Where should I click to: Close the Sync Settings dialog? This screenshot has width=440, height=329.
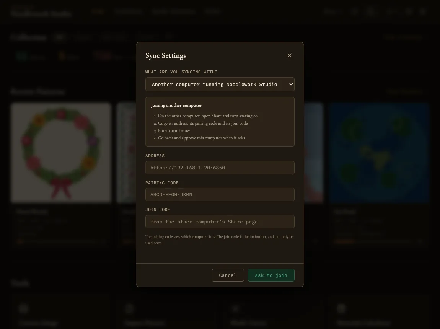click(x=290, y=55)
